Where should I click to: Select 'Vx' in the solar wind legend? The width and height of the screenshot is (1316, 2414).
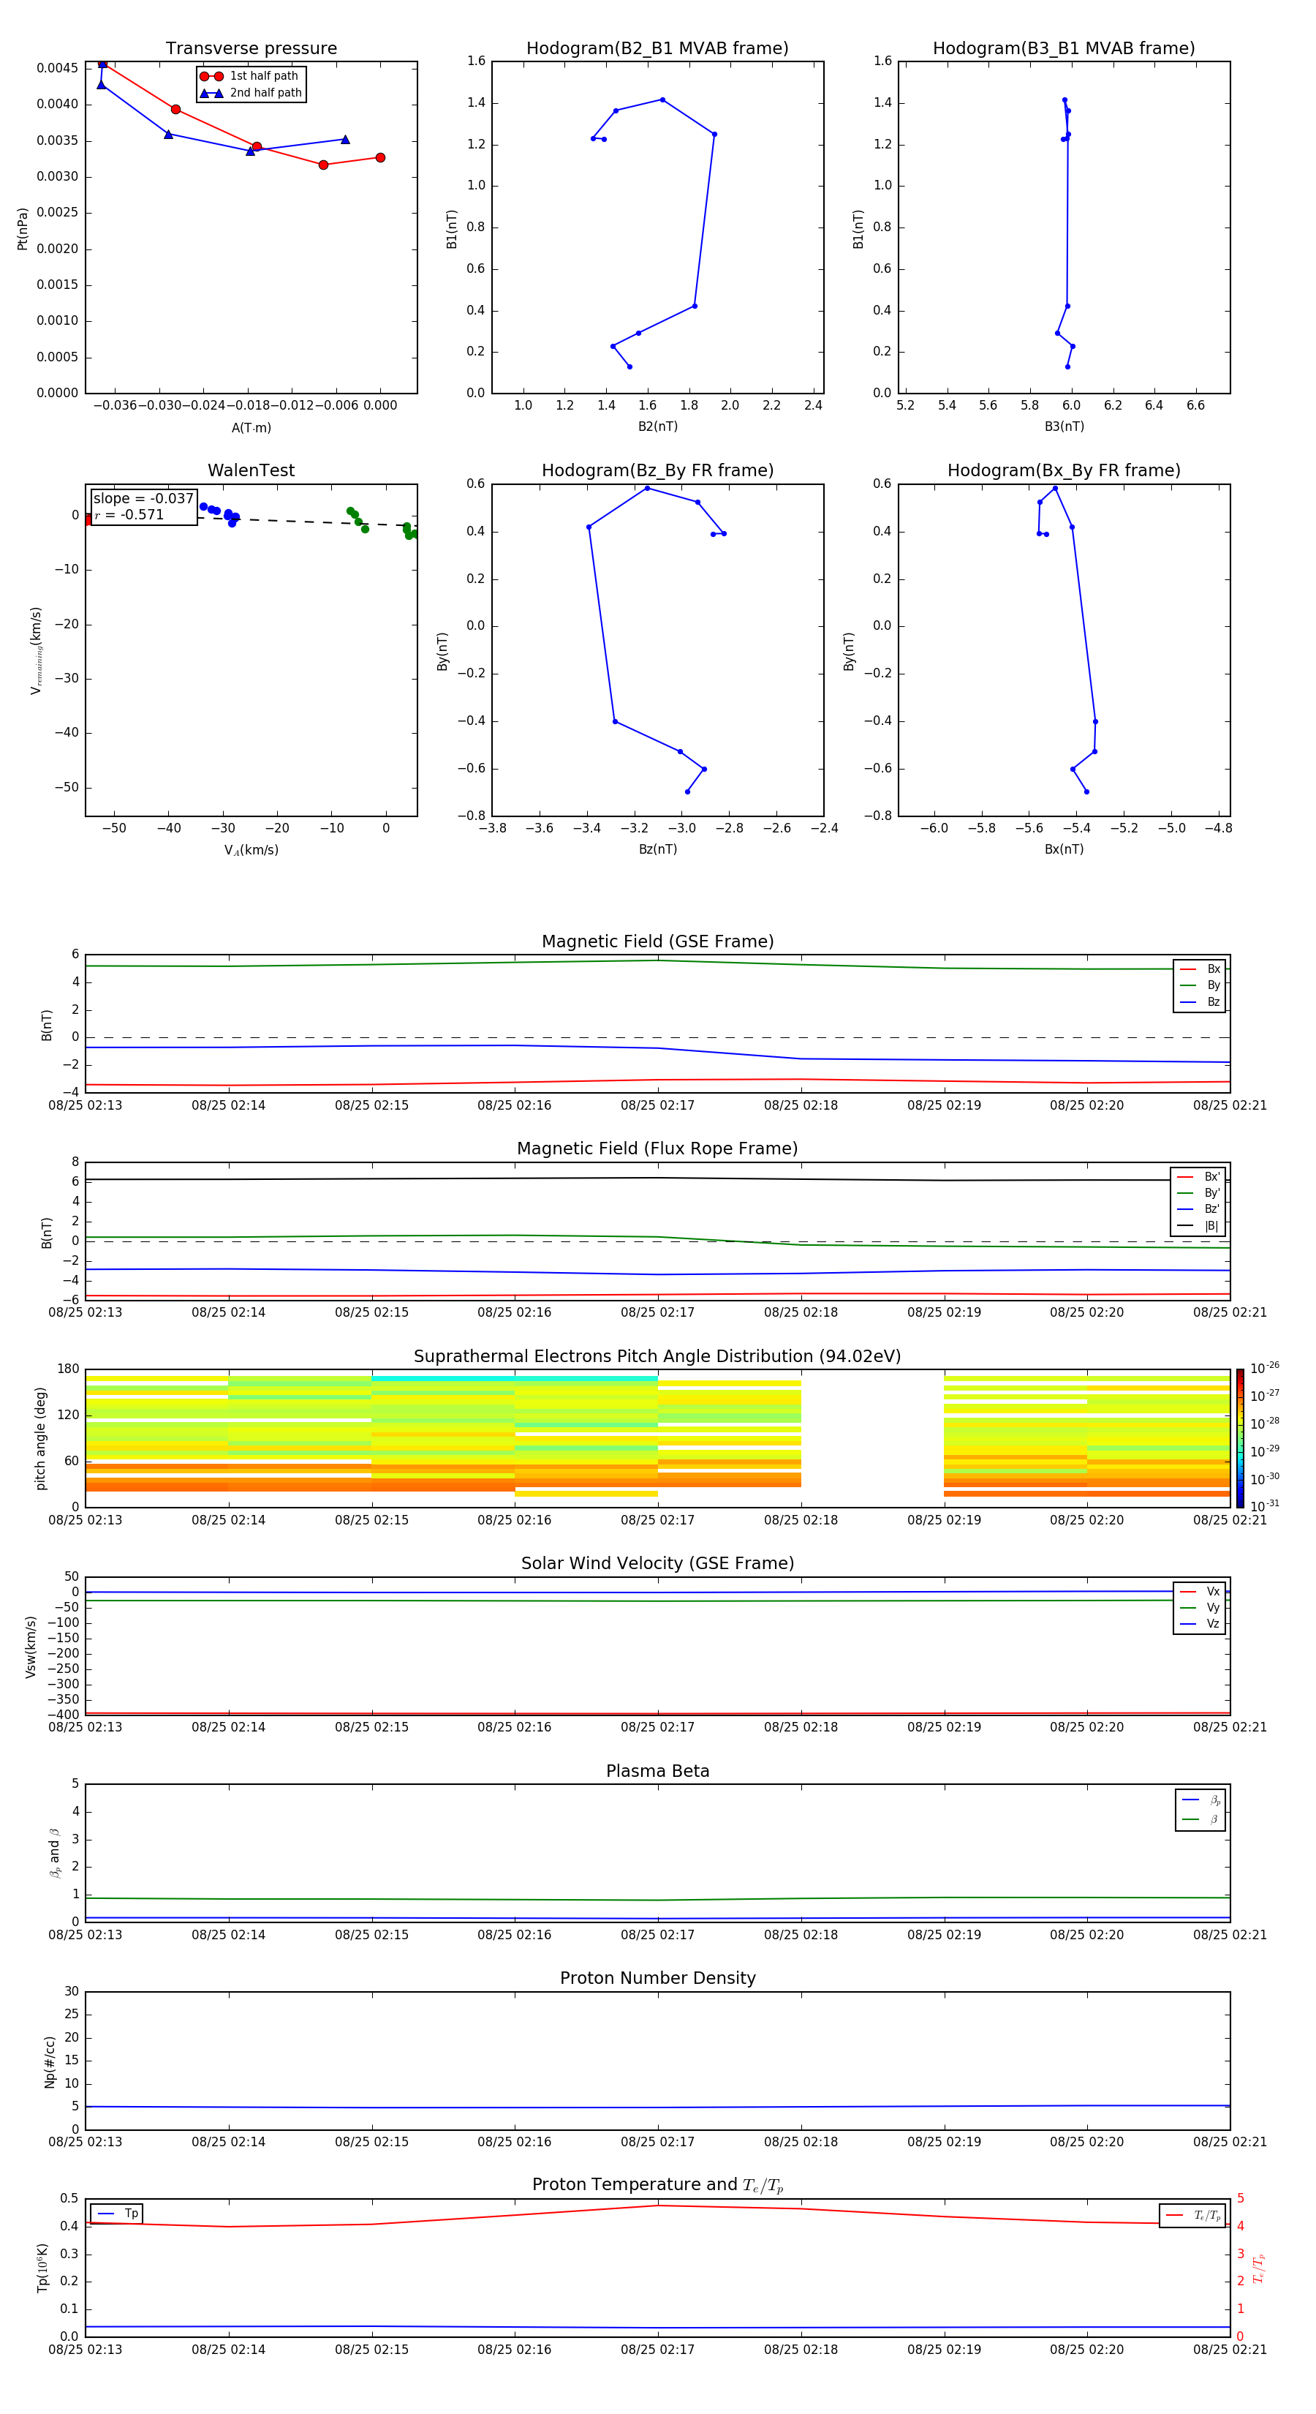1200,1591
